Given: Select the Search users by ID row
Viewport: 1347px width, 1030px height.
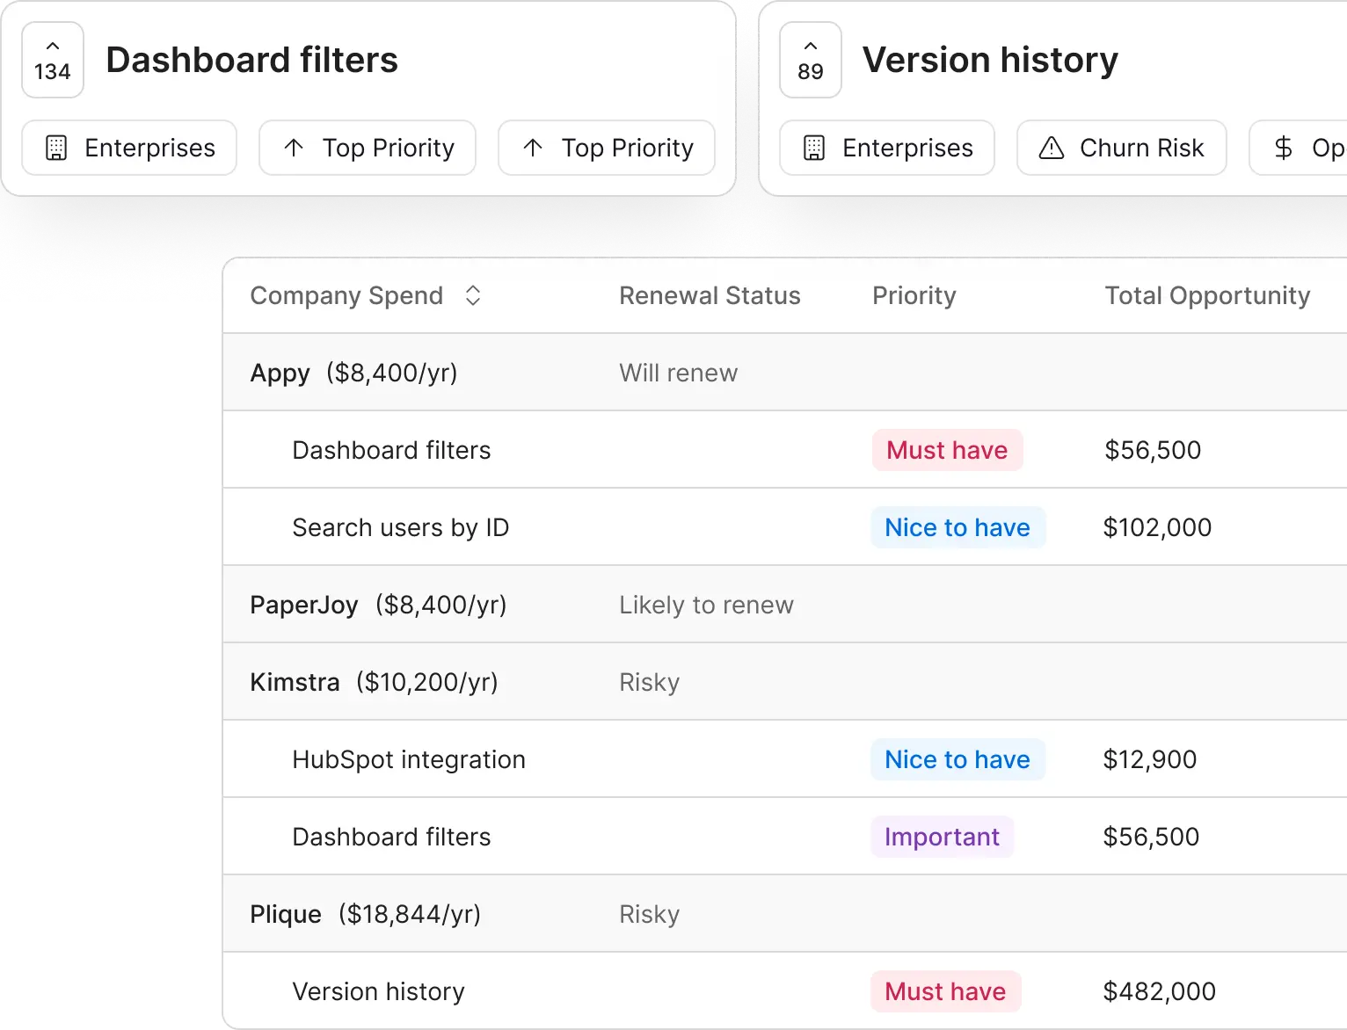Looking at the screenshot, I should pyautogui.click(x=400, y=527).
